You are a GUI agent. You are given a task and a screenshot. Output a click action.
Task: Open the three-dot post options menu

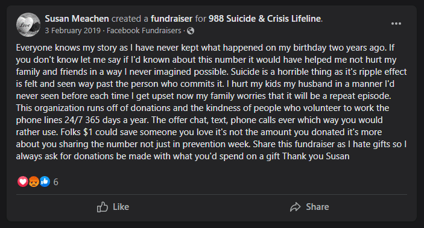point(396,24)
